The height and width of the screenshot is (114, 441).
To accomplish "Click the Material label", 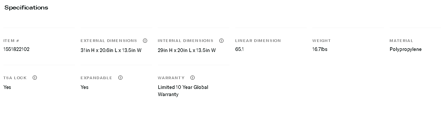I will (401, 41).
